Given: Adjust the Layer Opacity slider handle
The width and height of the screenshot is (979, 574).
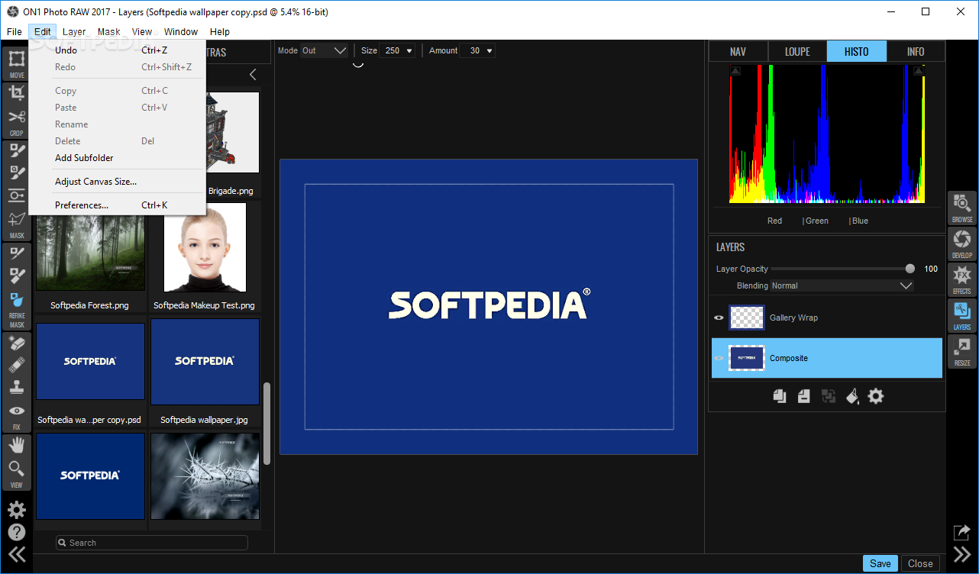Looking at the screenshot, I should point(910,269).
